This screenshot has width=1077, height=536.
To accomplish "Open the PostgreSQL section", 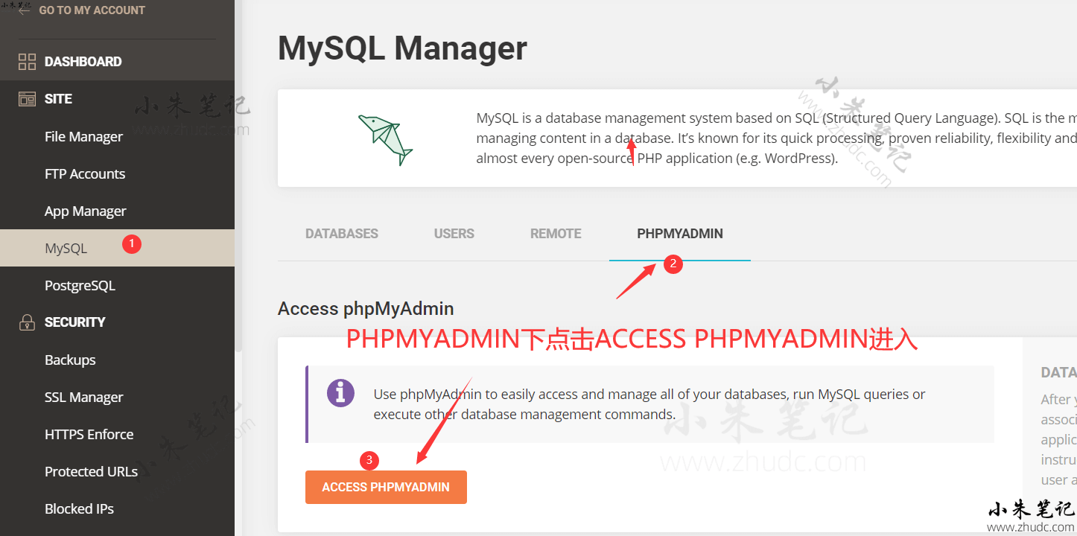I will [80, 286].
